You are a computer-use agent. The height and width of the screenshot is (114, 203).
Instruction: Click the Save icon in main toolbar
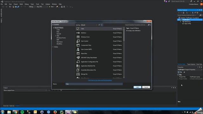click(16, 7)
